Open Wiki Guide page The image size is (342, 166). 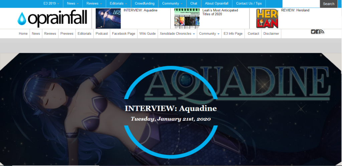(147, 34)
